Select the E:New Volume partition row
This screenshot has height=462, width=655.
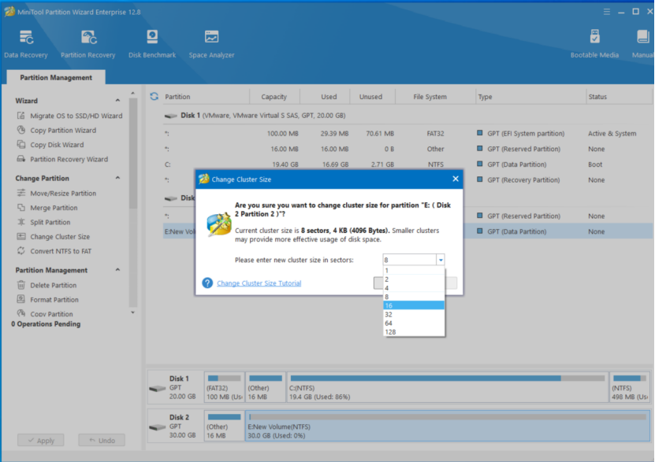408,231
